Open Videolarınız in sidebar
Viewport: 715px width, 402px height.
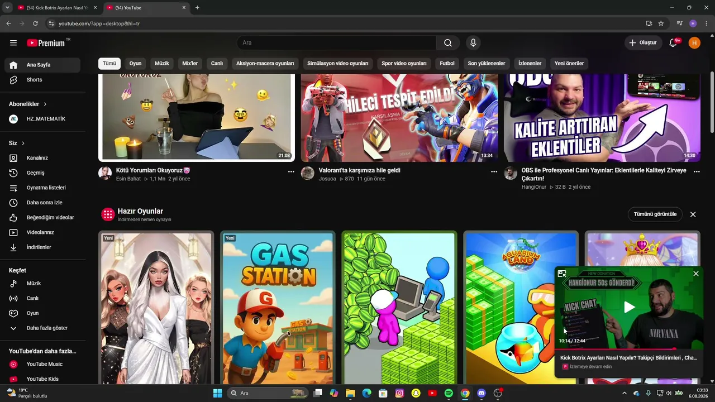tap(42, 232)
